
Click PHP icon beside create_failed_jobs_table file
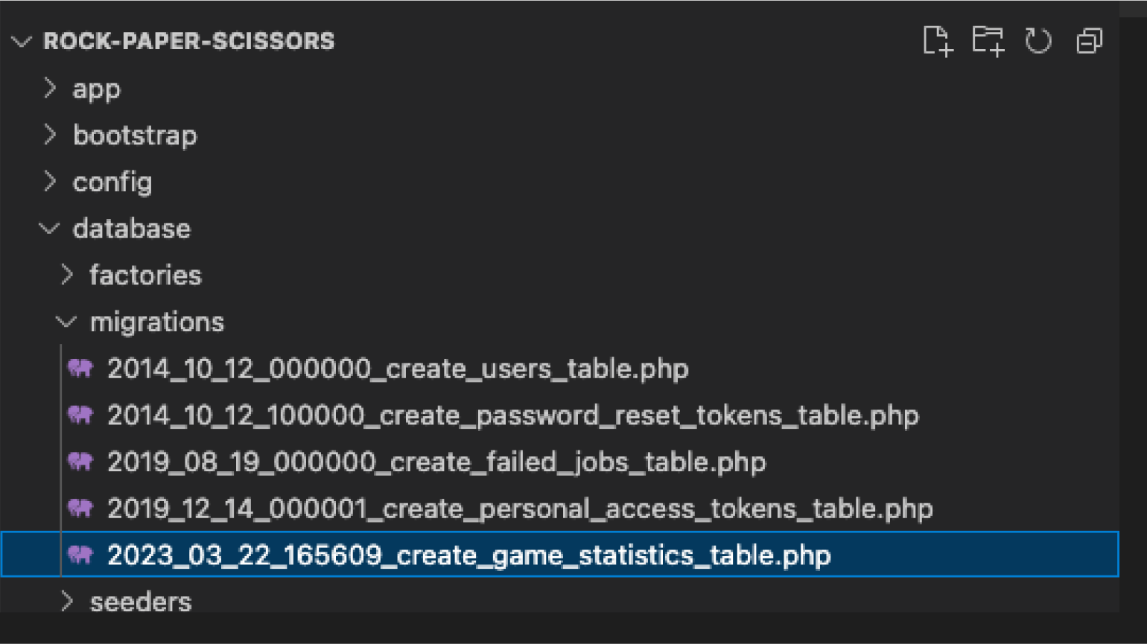click(80, 462)
